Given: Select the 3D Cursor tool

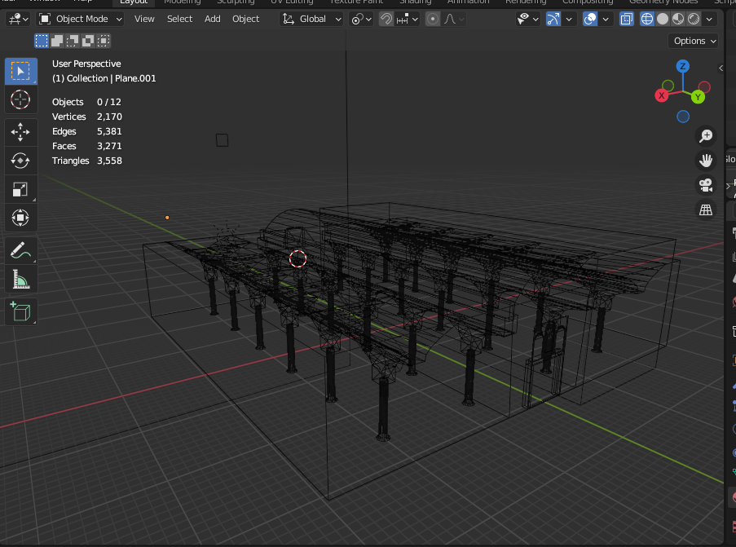Looking at the screenshot, I should (20, 99).
